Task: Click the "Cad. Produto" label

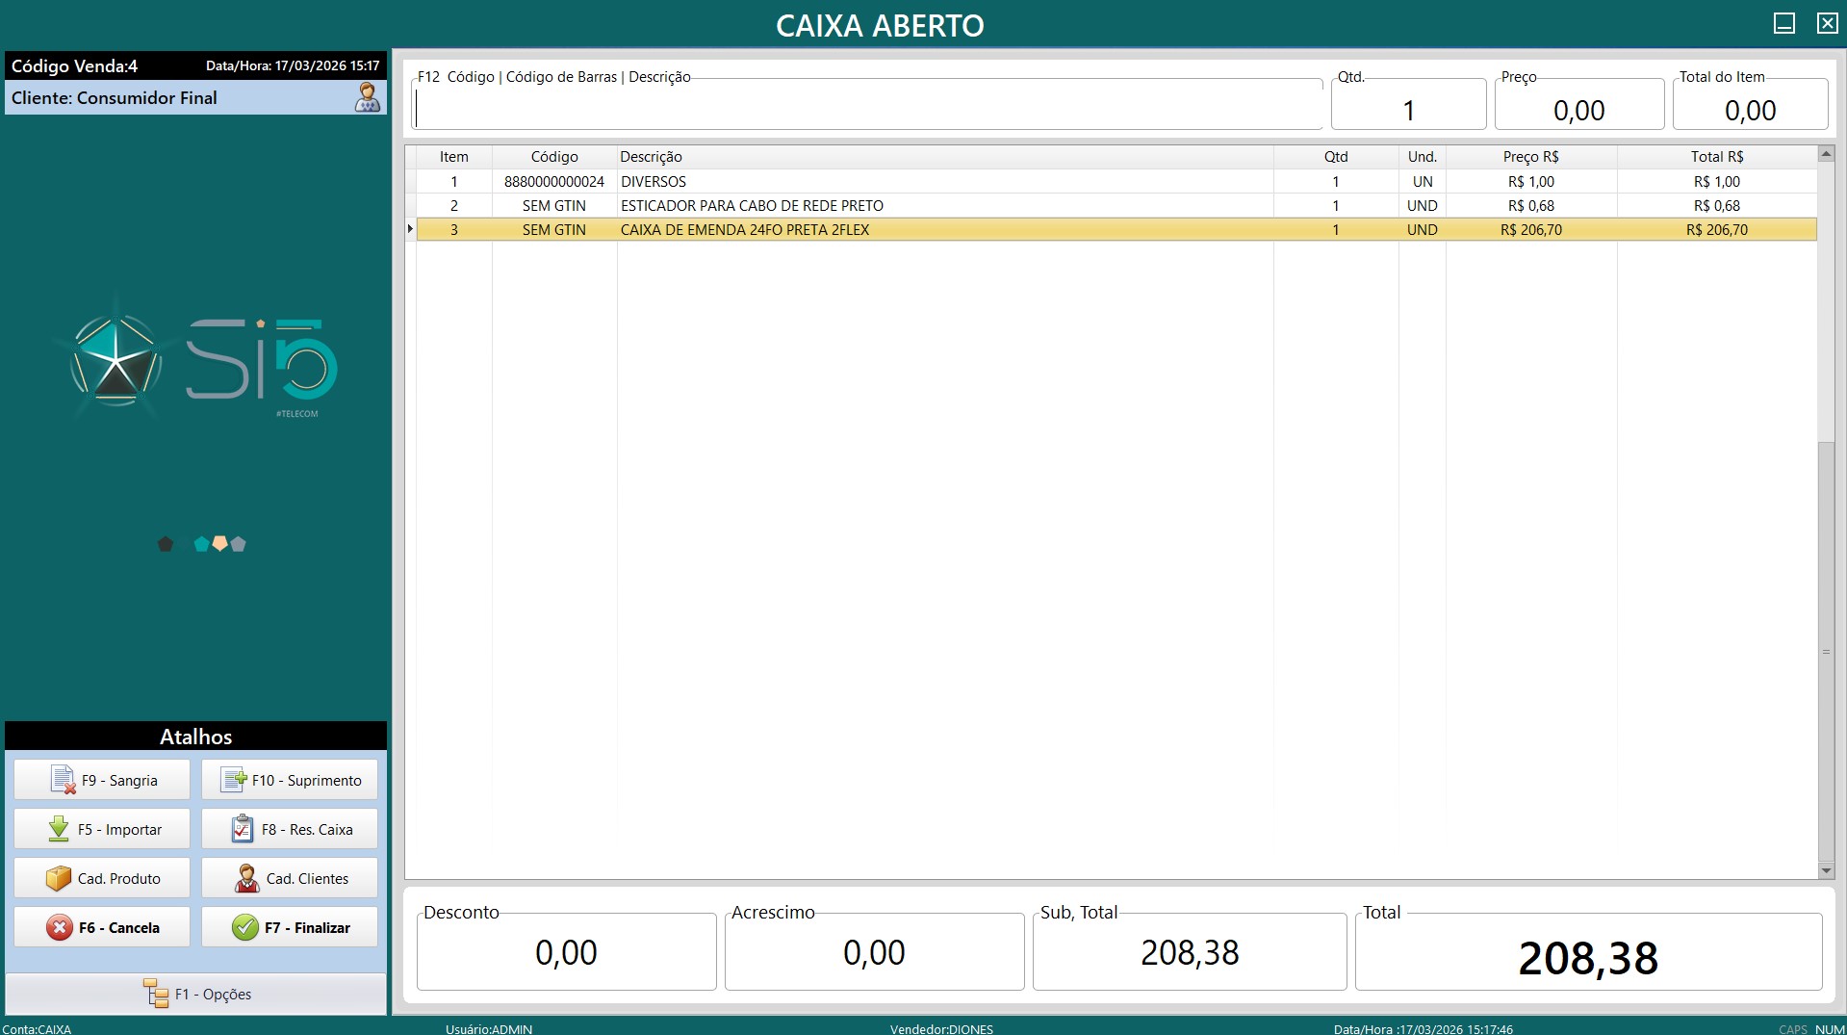Action: (x=119, y=879)
